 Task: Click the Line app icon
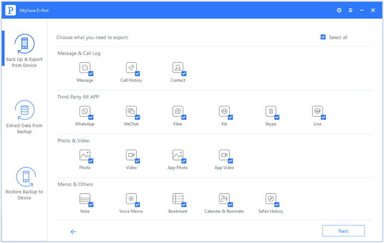click(318, 111)
